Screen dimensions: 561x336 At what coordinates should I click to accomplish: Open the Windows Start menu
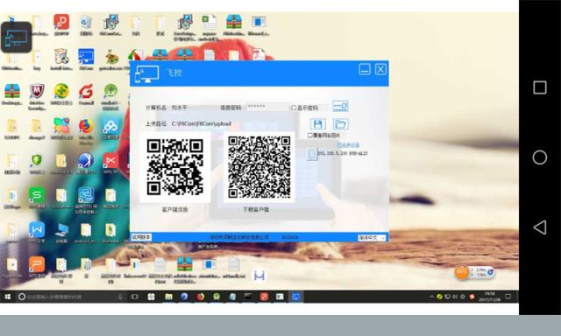point(7,297)
